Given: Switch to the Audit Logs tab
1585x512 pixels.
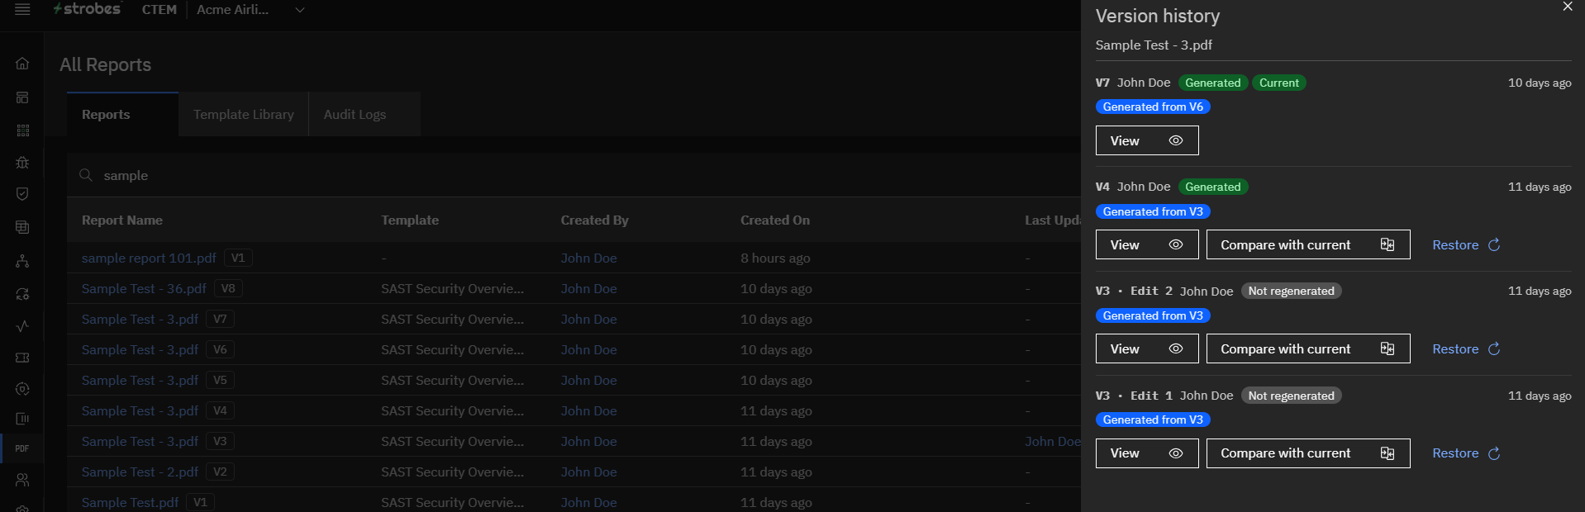Looking at the screenshot, I should pos(364,115).
